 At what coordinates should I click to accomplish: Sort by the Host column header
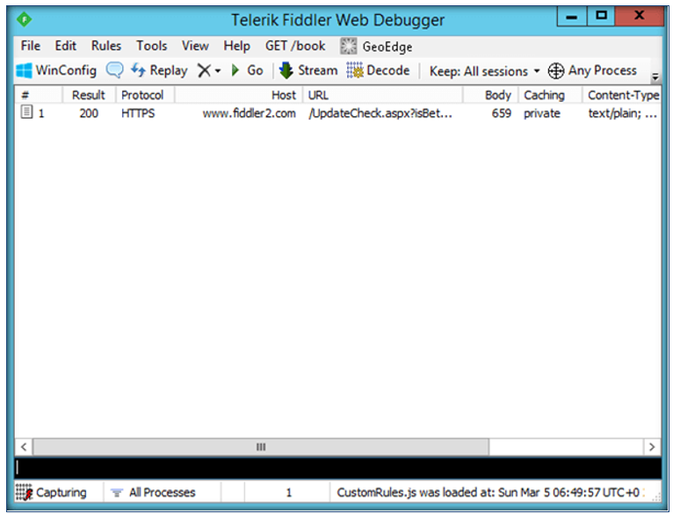(238, 95)
